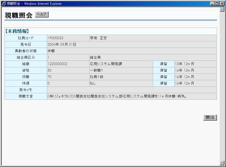Image resolution: width=226 pixels, height=167 pixels.
Task: Select the 休職 status value
Action: [51, 51]
